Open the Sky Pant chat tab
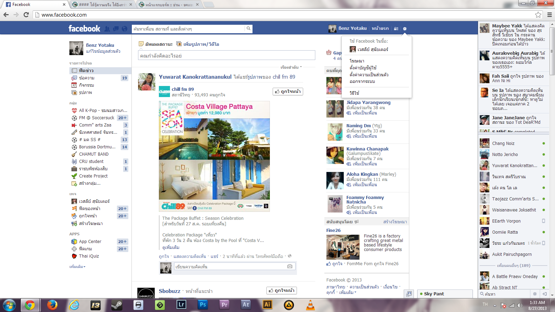Screen dimensions: 555x312 [444, 294]
